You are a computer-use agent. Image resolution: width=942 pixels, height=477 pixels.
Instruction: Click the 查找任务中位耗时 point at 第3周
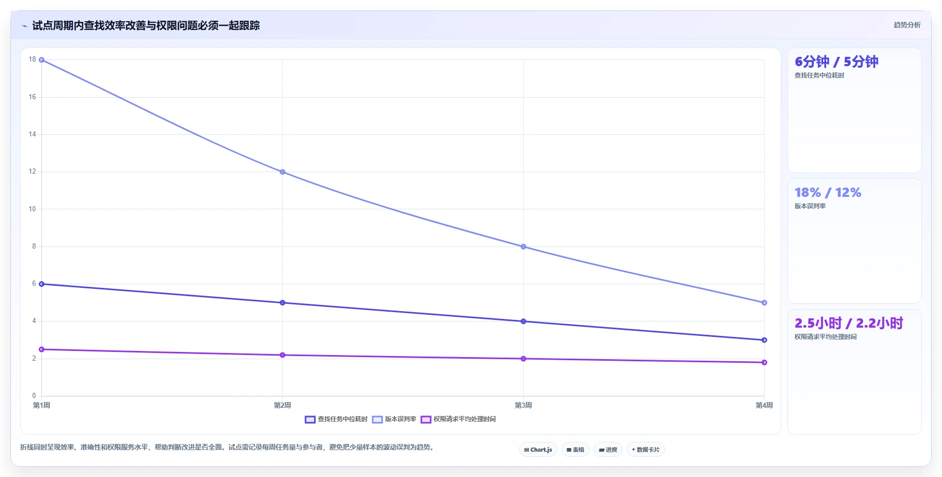523,321
